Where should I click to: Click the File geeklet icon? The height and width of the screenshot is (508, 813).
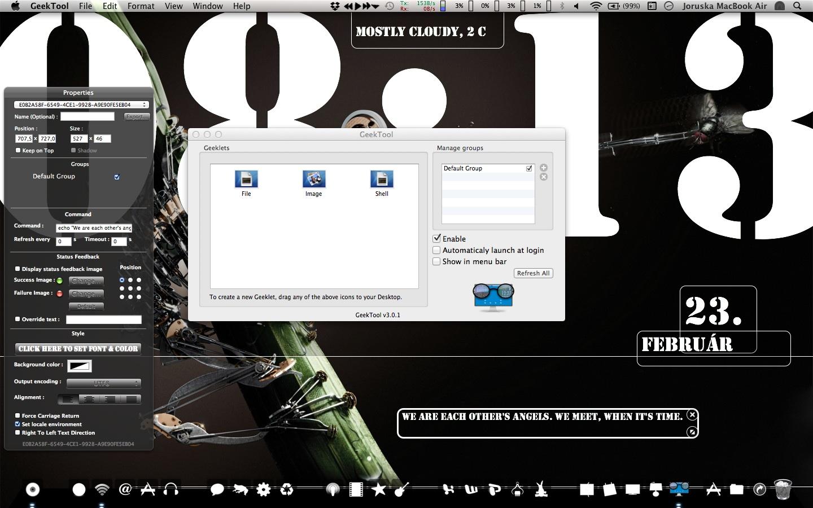pos(246,179)
